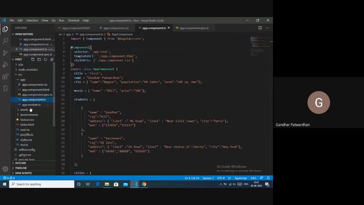
Task: Open the Search view in activity bar
Action: click(x=5, y=41)
